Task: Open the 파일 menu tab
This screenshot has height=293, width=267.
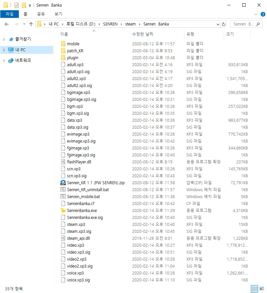Action: point(10,14)
